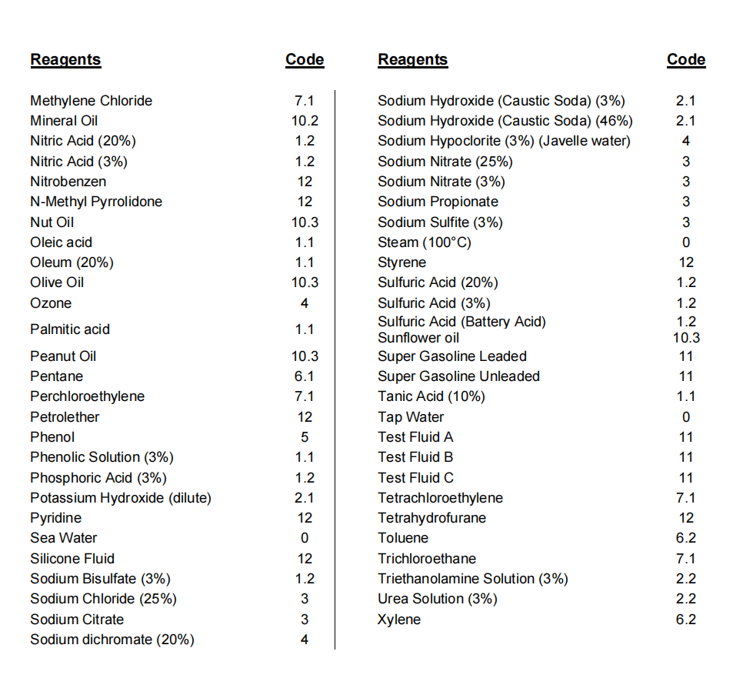Select the Methylene Chloride row
743x695 pixels.
point(174,101)
